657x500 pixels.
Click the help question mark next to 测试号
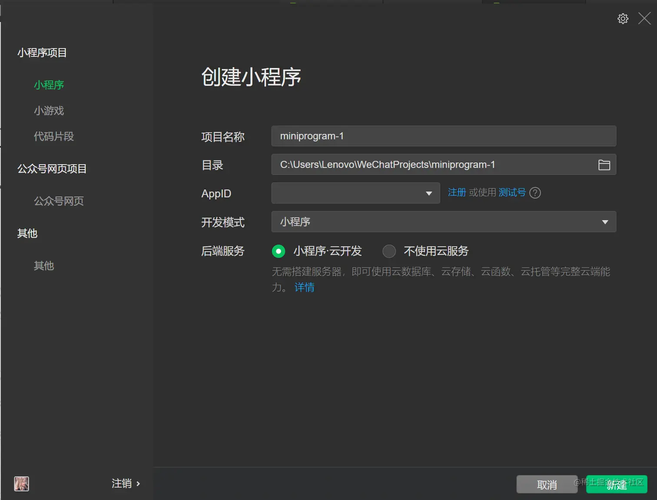pyautogui.click(x=535, y=193)
